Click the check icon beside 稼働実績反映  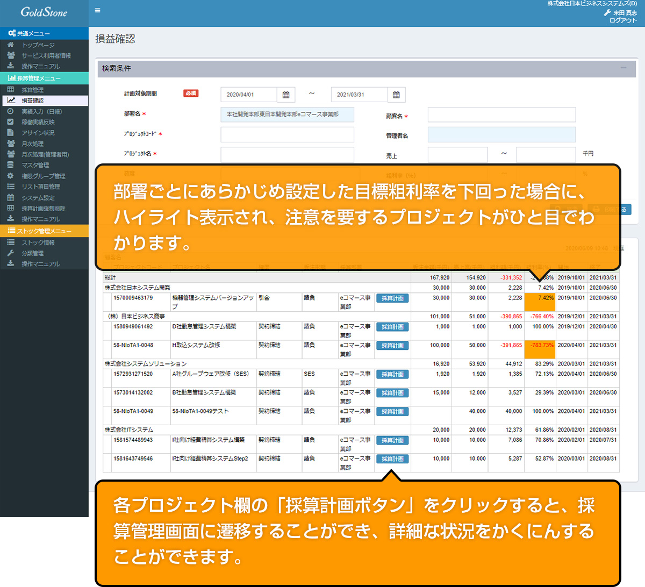11,122
